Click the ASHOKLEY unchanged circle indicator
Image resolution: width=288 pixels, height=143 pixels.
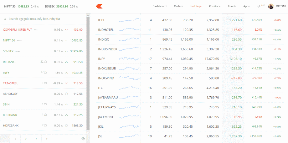point(66,94)
